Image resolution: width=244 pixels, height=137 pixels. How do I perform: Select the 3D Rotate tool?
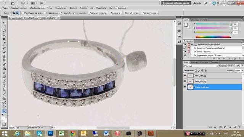click(x=4, y=99)
